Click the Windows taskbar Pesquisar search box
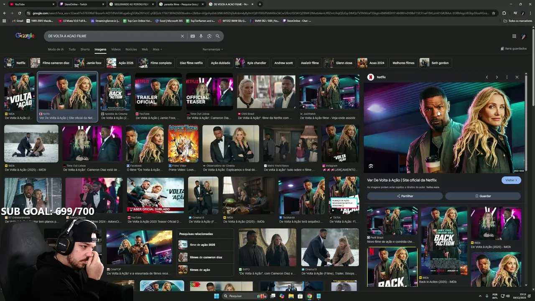This screenshot has height=301, width=535. coord(245,296)
